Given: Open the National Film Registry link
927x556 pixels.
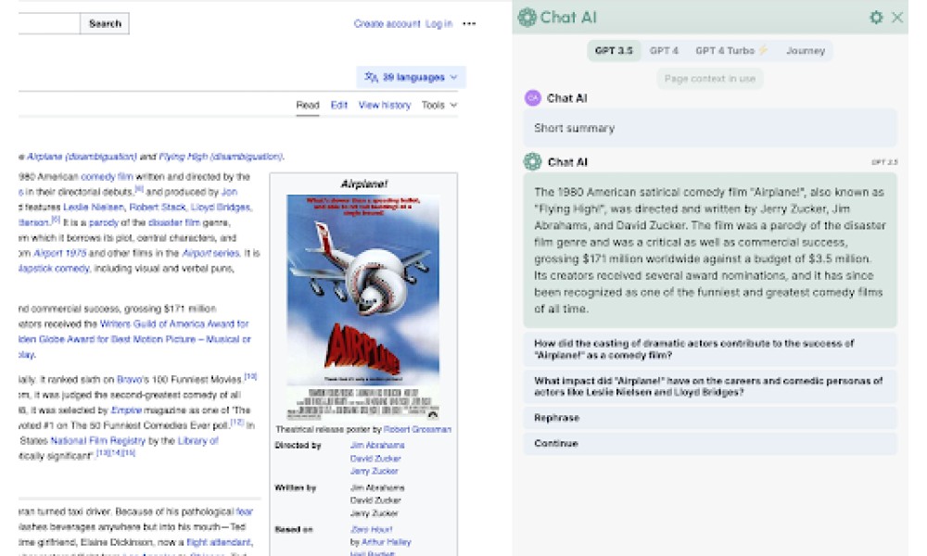Looking at the screenshot, I should click(97, 441).
